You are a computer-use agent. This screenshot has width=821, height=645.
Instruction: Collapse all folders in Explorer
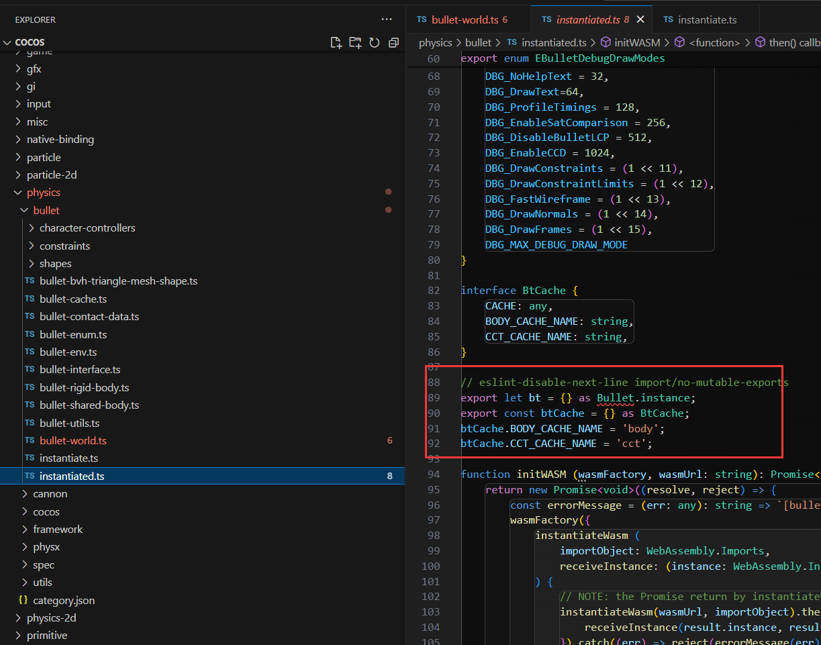(393, 42)
